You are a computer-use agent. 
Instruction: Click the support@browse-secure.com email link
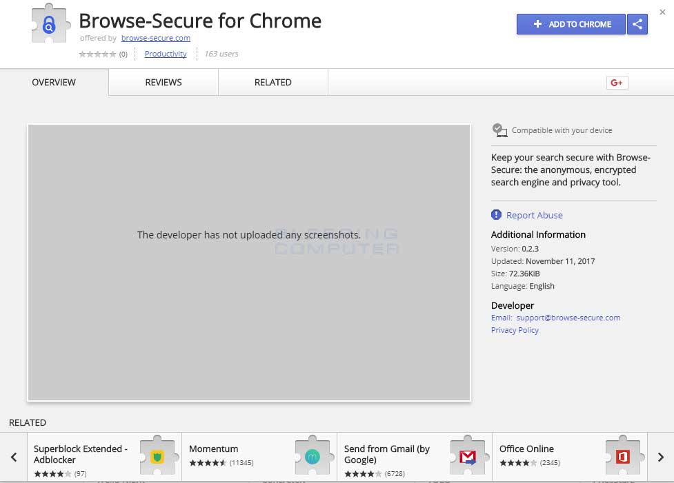(x=568, y=318)
